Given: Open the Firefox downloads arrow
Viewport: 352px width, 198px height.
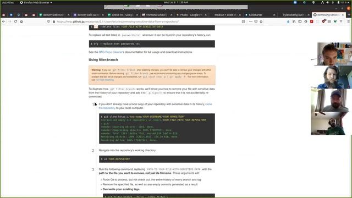Looking at the screenshot, I should [x=288, y=21].
